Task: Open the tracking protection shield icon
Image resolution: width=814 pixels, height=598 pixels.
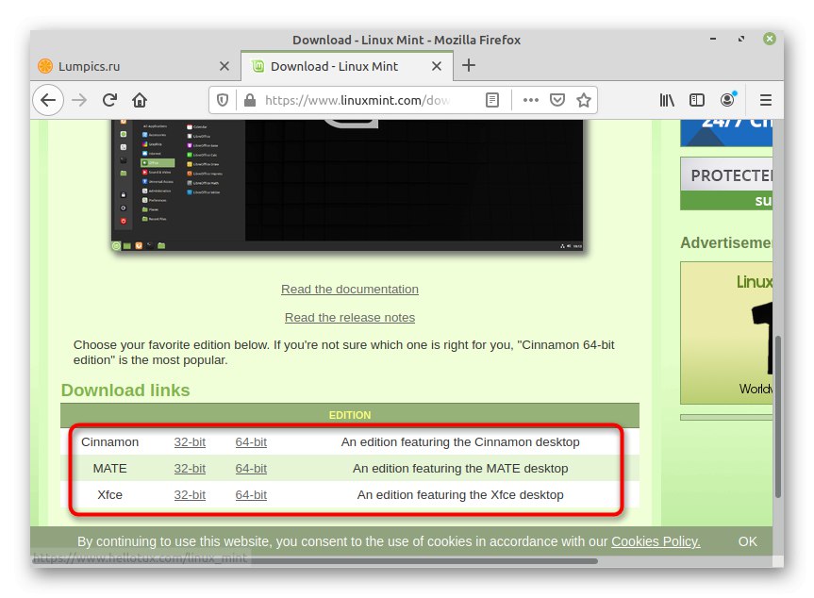Action: coord(223,100)
